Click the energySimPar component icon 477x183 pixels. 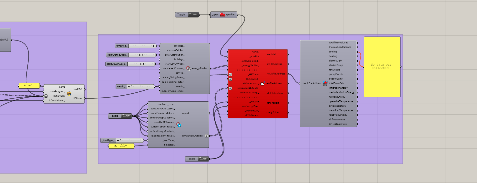[188, 68]
